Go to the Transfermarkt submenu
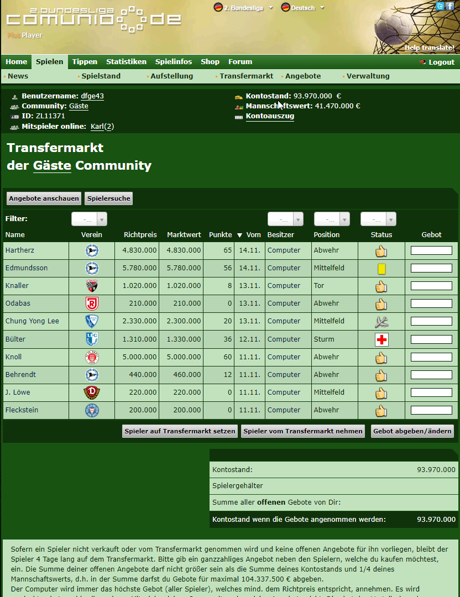460x597 pixels. pyautogui.click(x=247, y=76)
